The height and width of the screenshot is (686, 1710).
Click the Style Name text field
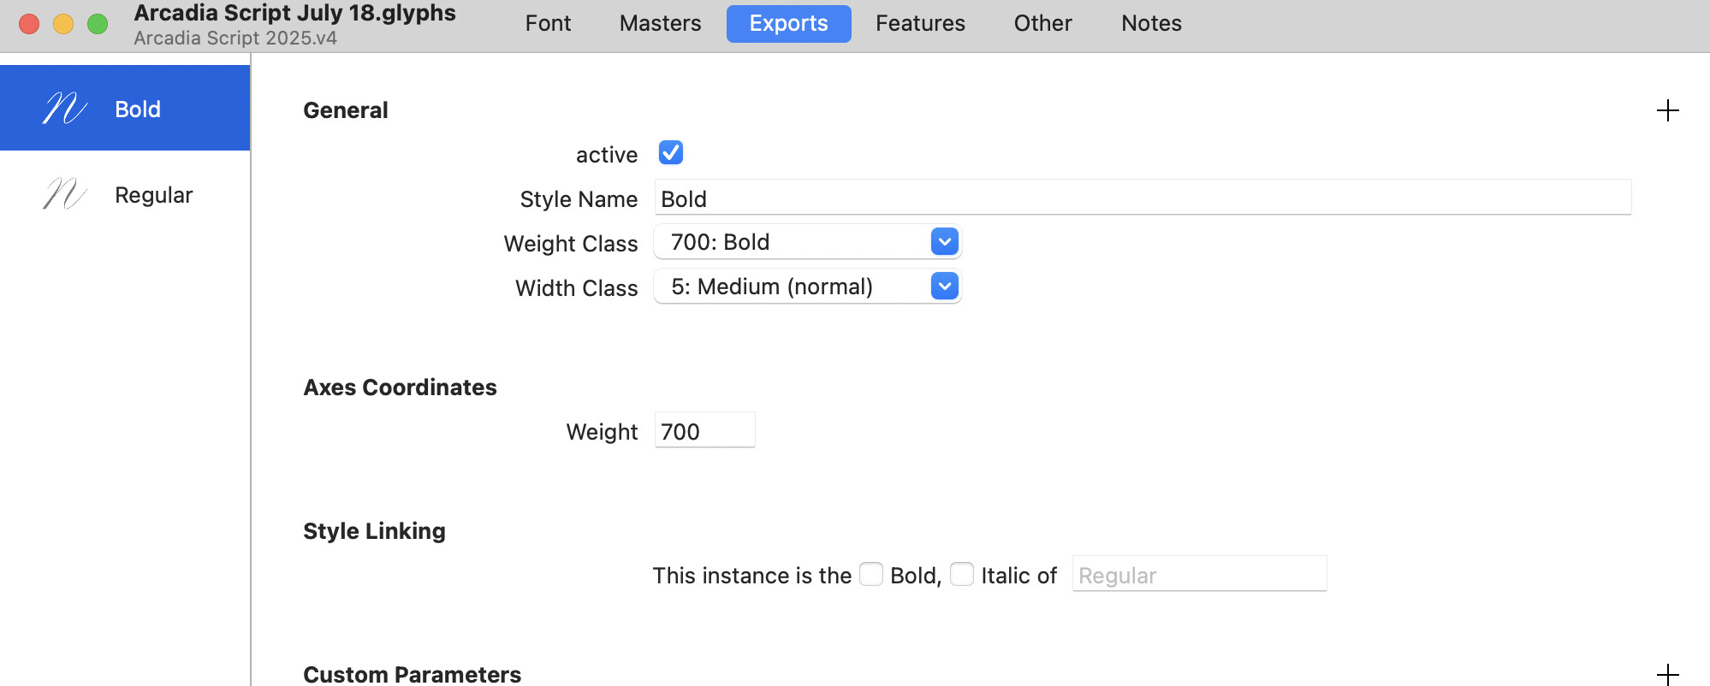[x=1142, y=198]
